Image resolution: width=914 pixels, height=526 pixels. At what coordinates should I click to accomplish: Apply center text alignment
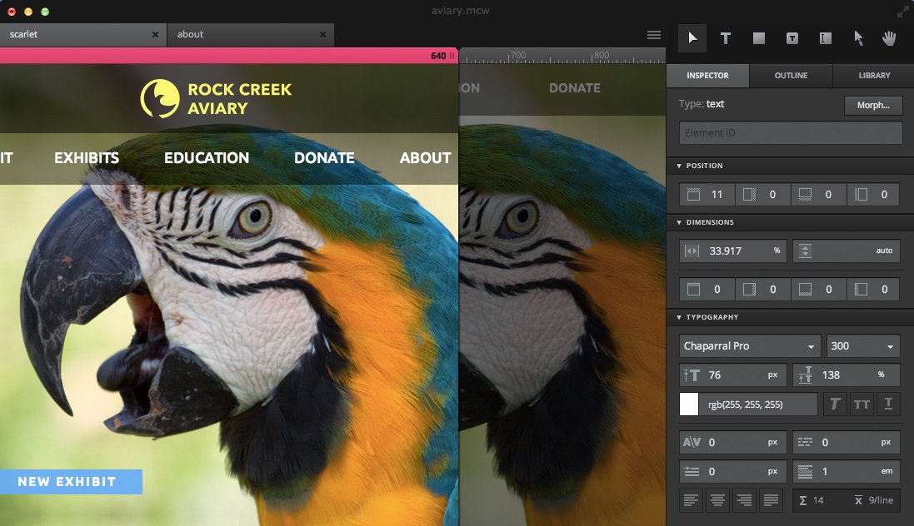click(717, 499)
